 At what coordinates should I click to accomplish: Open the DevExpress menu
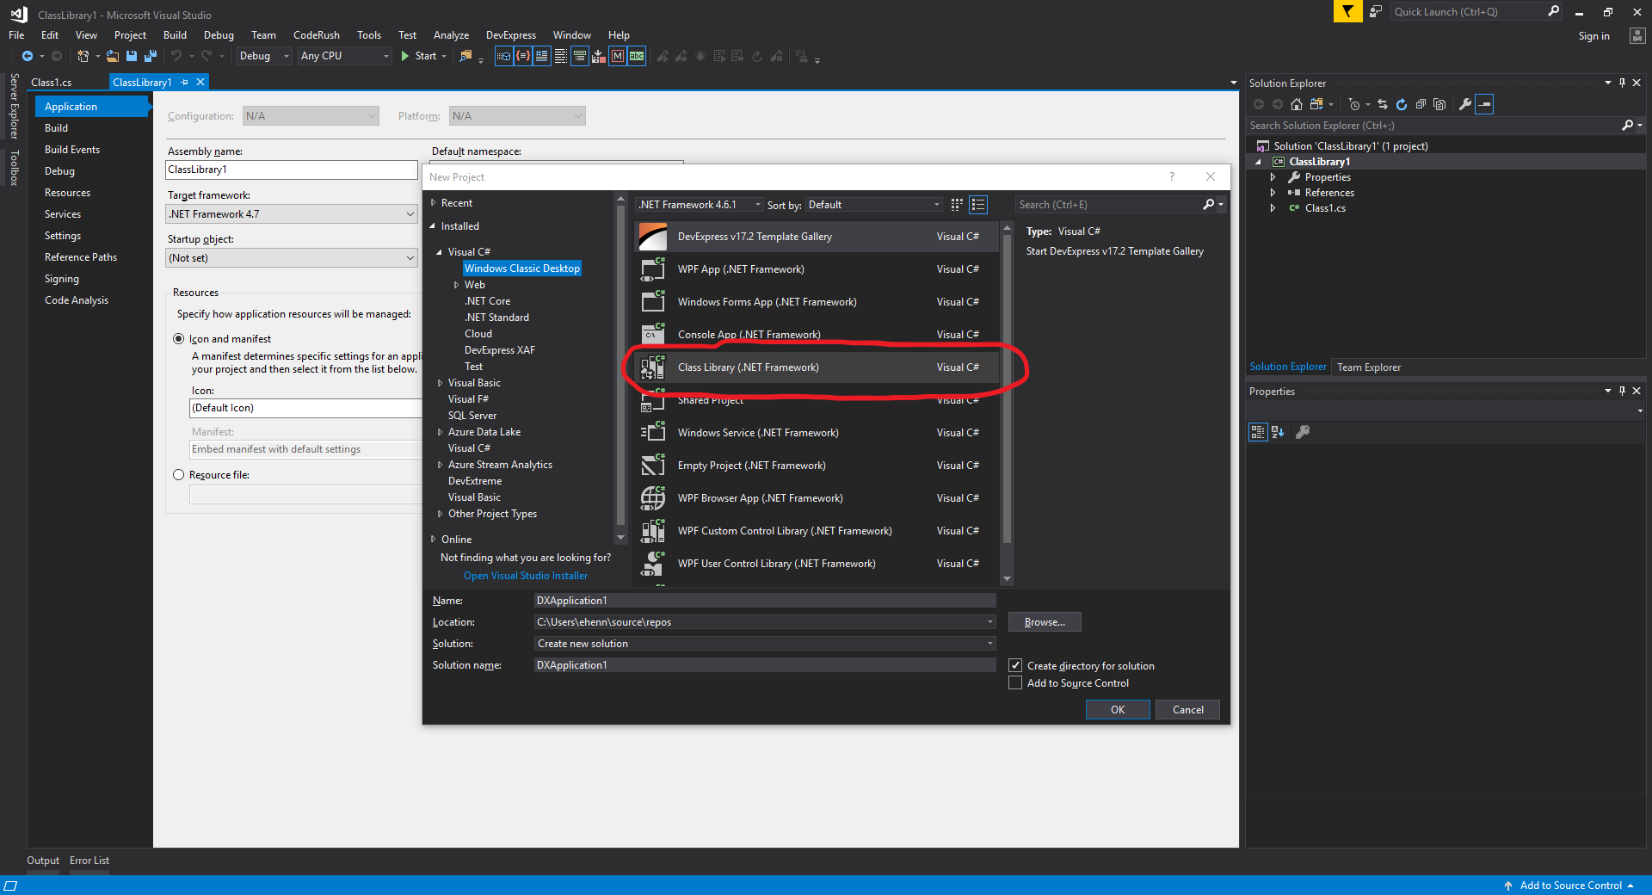pos(511,35)
